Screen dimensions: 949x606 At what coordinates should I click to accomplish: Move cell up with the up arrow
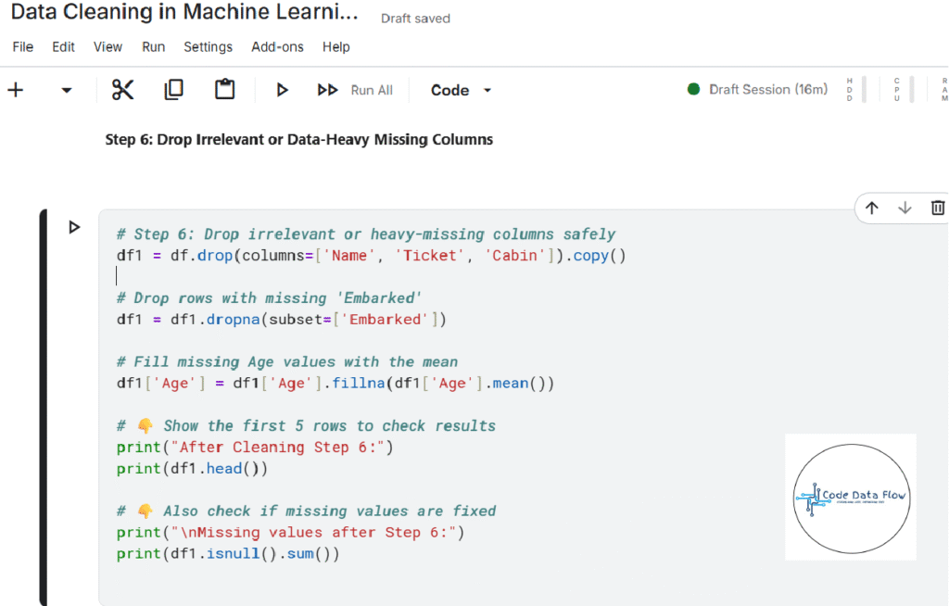click(871, 208)
